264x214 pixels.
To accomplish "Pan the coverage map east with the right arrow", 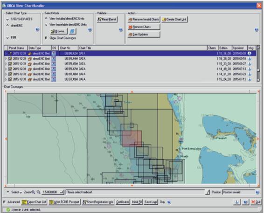I will coord(258,139).
